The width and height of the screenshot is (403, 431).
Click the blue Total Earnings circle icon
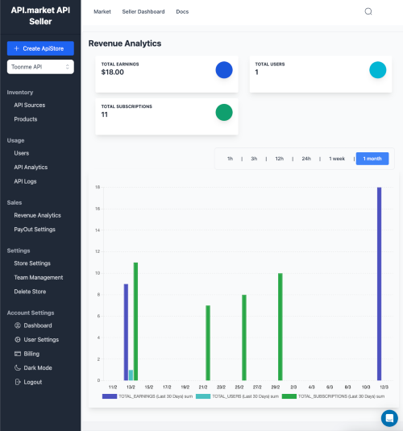[x=224, y=70]
